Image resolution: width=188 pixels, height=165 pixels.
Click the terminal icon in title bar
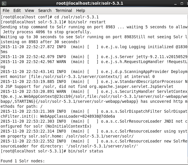click(4, 4)
